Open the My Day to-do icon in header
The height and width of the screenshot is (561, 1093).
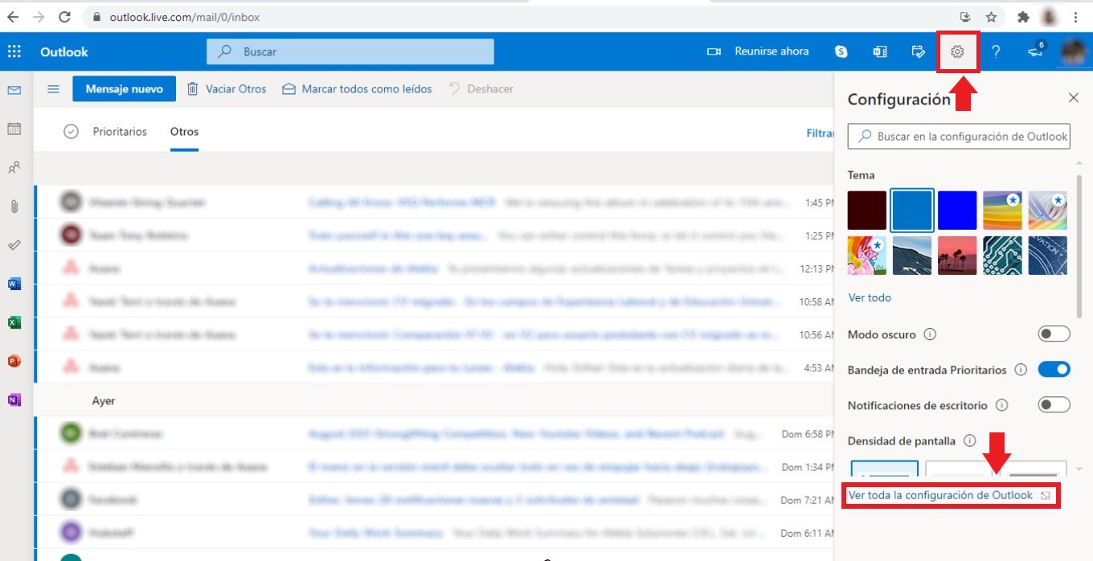[x=919, y=51]
